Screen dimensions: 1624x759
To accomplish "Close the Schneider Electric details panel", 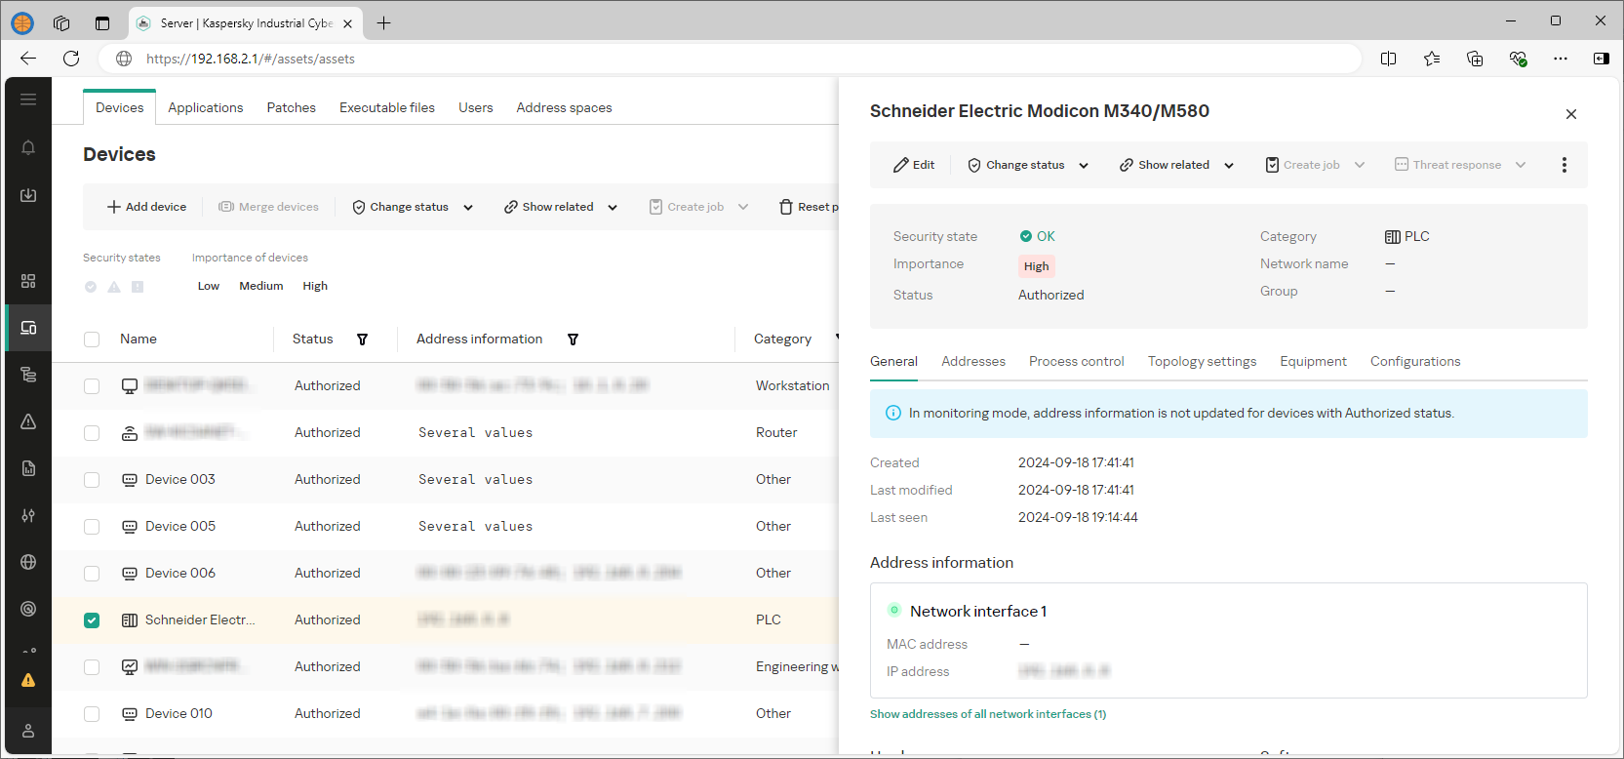I will point(1570,114).
